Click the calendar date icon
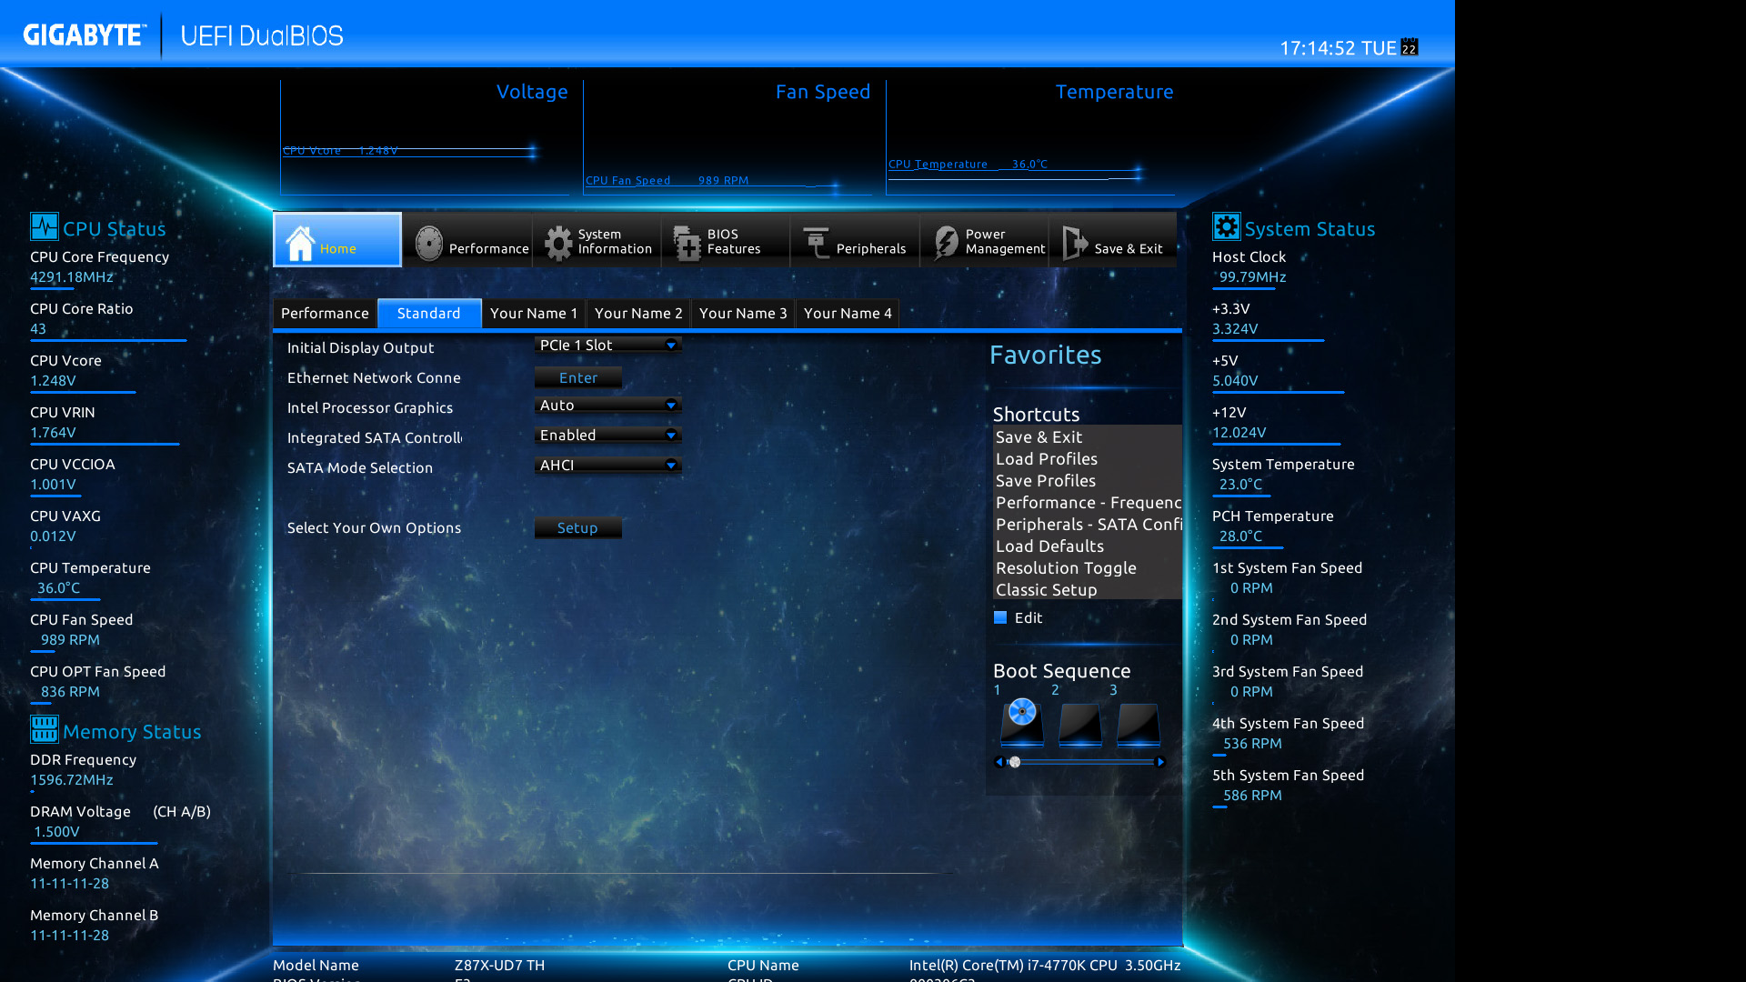This screenshot has height=982, width=1746. pos(1409,47)
